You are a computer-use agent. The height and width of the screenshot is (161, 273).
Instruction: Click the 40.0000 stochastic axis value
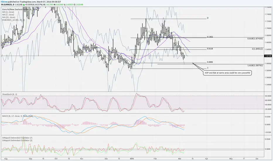pyautogui.click(x=268, y=105)
